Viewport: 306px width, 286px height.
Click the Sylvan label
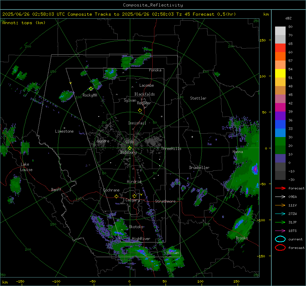pos(130,101)
